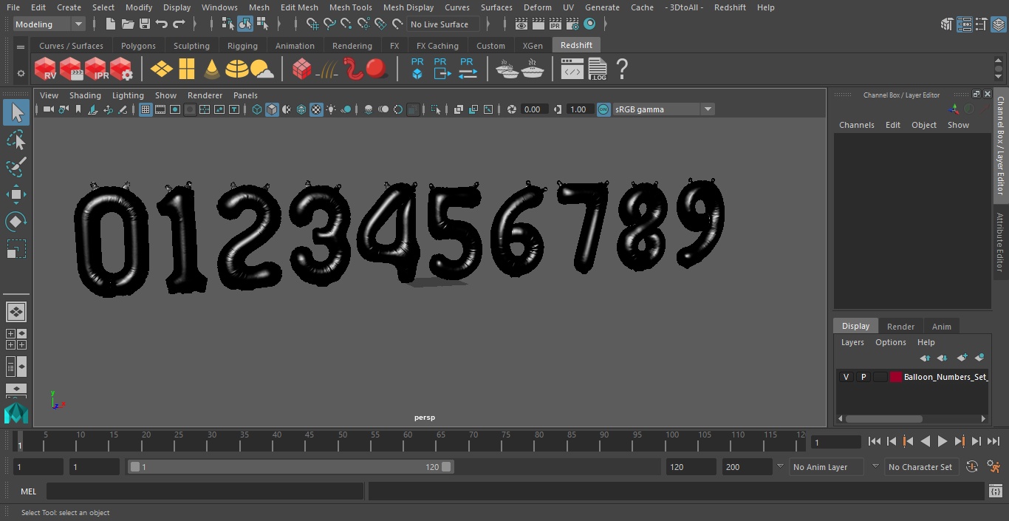Screen dimensions: 1009x521
Task: Toggle P playback of Balloon_Numbers_Set layer
Action: pos(863,377)
